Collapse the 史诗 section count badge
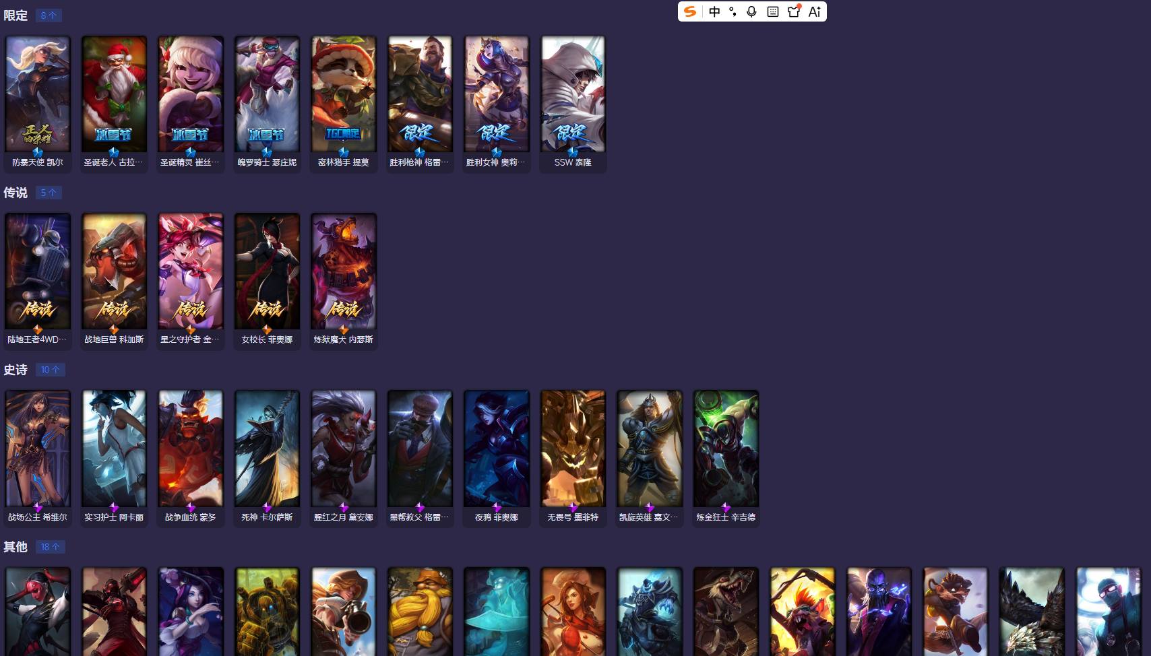 tap(50, 370)
